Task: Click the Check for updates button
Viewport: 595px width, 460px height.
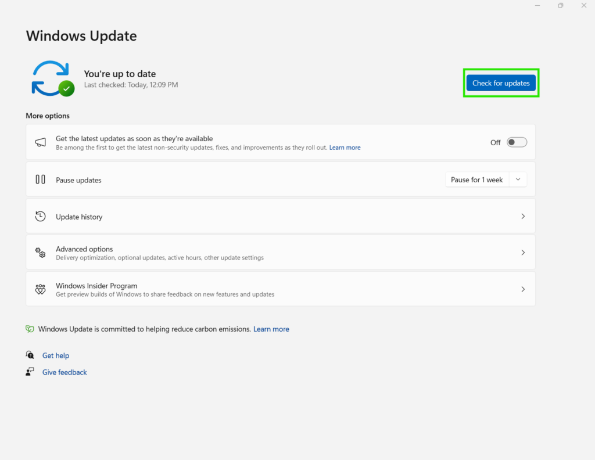Action: (501, 83)
